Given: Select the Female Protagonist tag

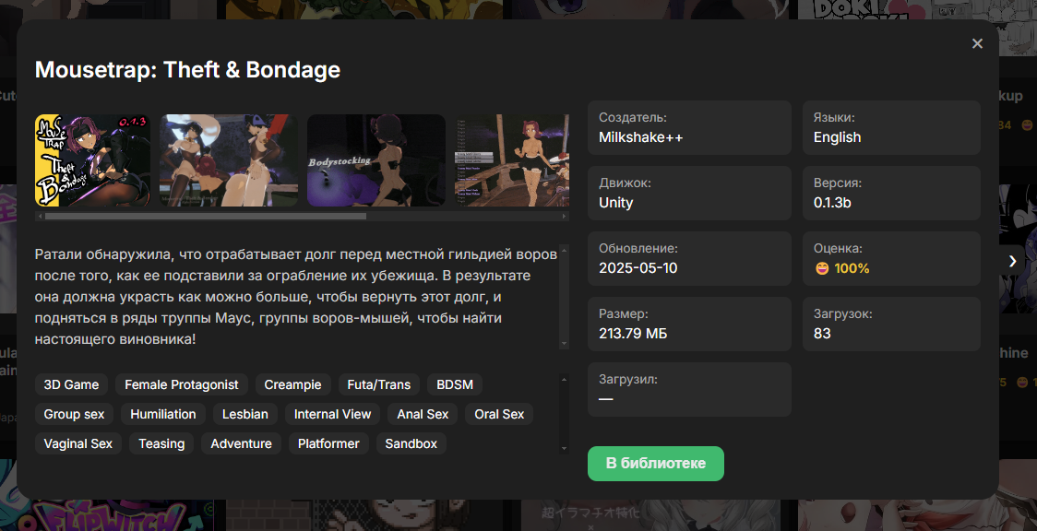Looking at the screenshot, I should (182, 384).
